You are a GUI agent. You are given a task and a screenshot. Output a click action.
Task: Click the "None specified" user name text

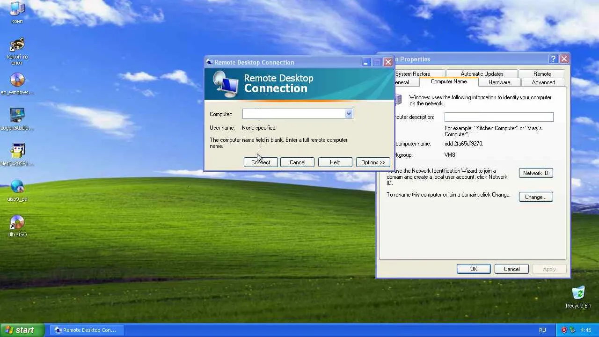click(x=259, y=128)
